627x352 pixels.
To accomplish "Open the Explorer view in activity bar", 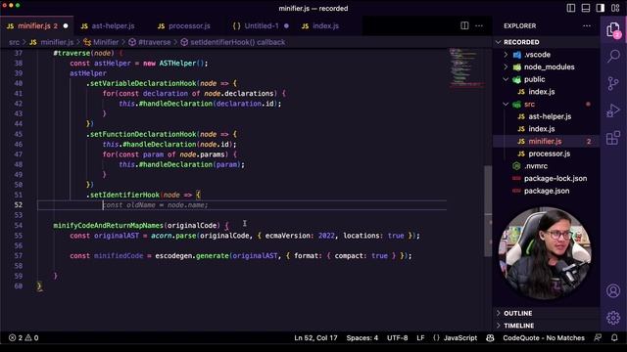I will [x=613, y=30].
